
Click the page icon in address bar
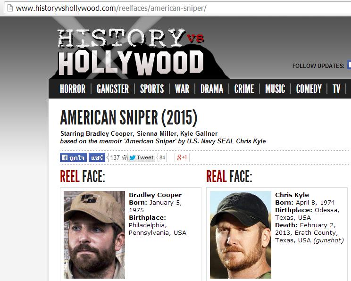coord(10,8)
